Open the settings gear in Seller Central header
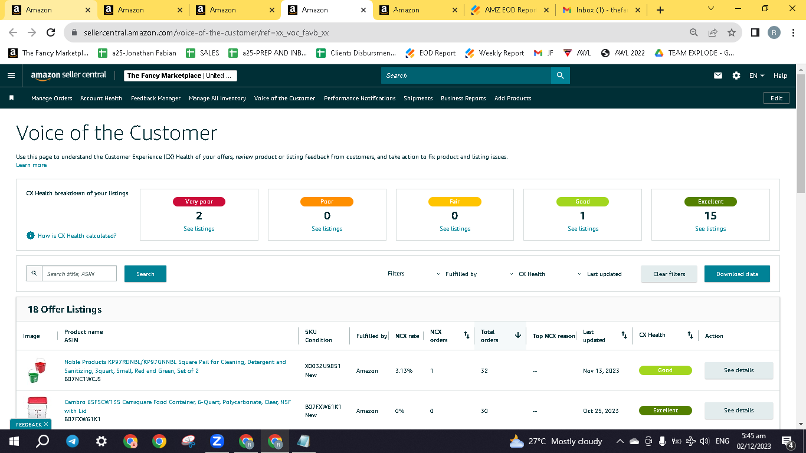The width and height of the screenshot is (806, 453). 736,75
